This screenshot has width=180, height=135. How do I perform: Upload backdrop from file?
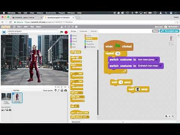pyautogui.click(x=7, y=110)
